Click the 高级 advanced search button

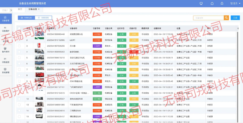(x=235, y=18)
